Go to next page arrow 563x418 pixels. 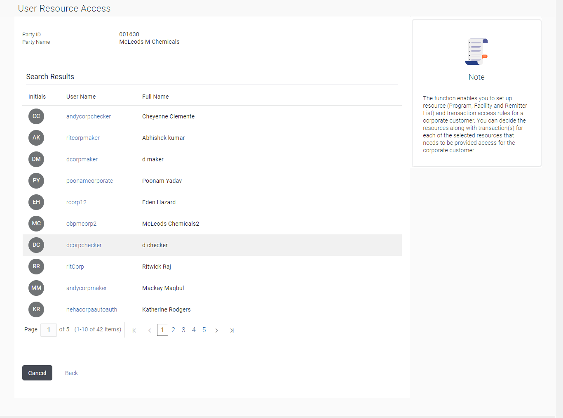pos(216,330)
